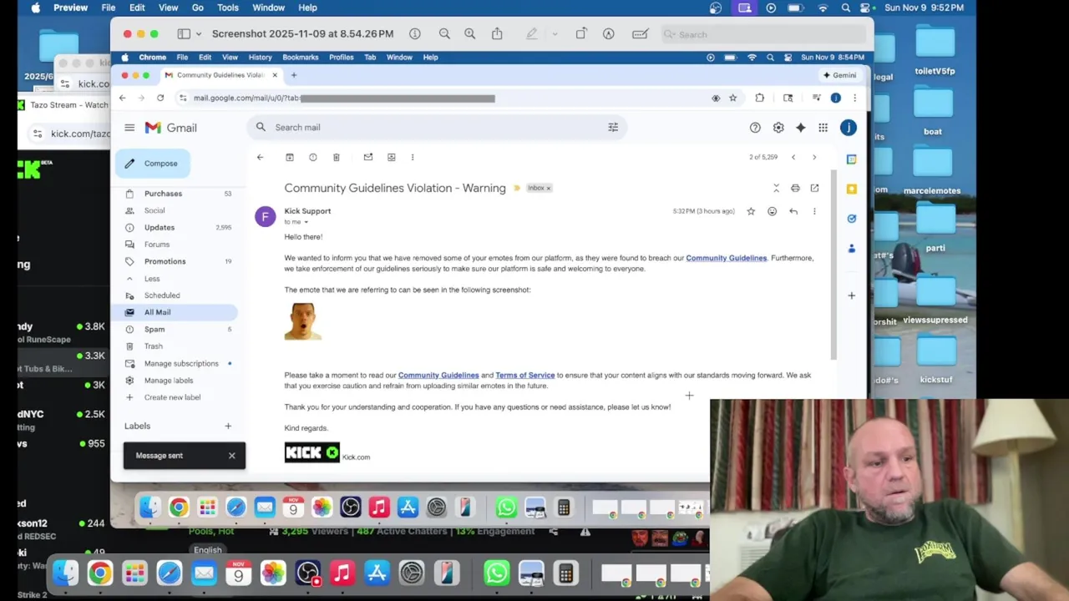Show the Markup toolbar in Preview
Screen dimensions: 1069x601
(x=609, y=34)
